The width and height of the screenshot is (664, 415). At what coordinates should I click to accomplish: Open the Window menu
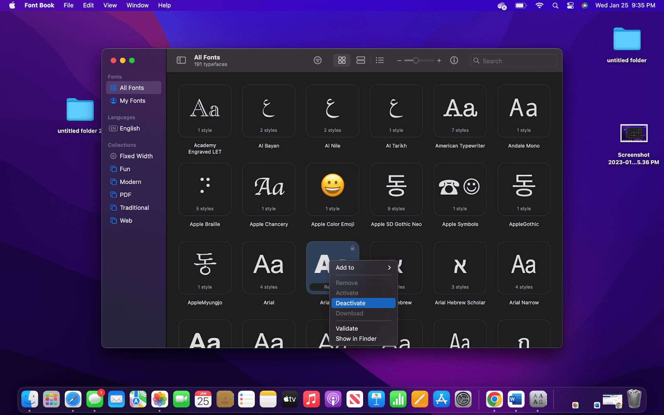point(137,5)
